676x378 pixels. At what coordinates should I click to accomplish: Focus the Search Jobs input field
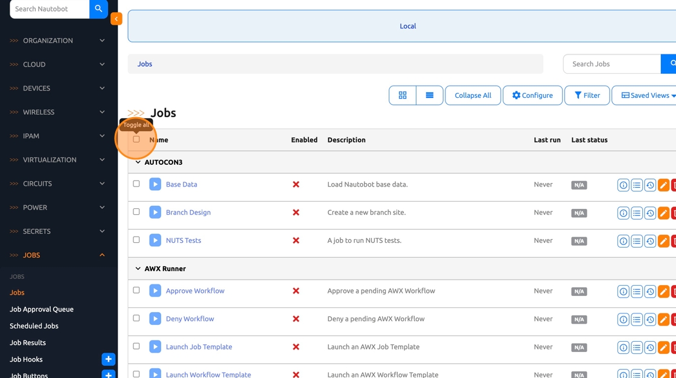[x=611, y=64]
